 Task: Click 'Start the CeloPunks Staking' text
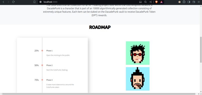(x=57, y=70)
